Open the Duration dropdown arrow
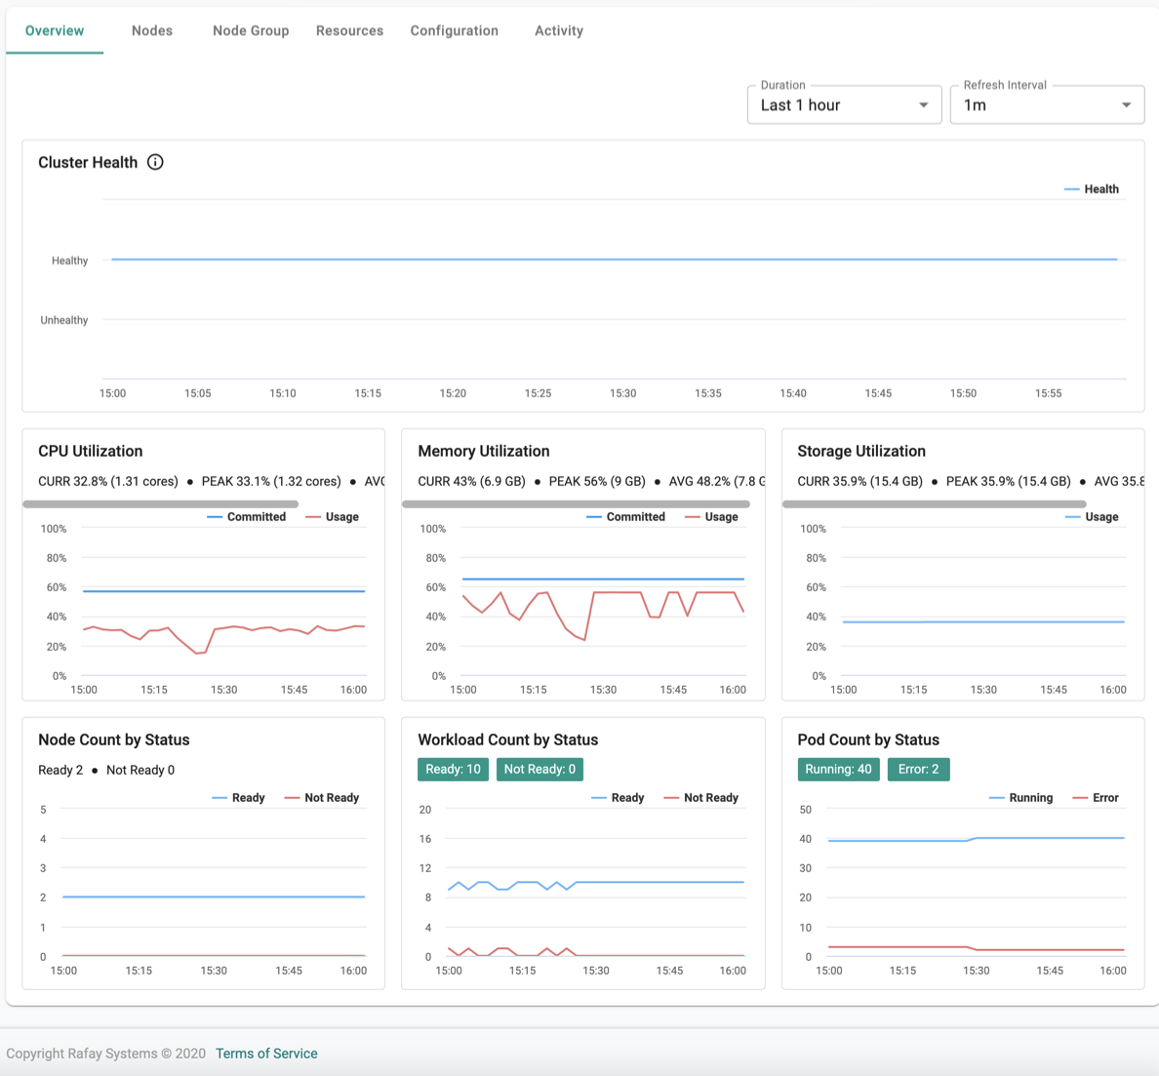The height and width of the screenshot is (1076, 1159). 923,105
